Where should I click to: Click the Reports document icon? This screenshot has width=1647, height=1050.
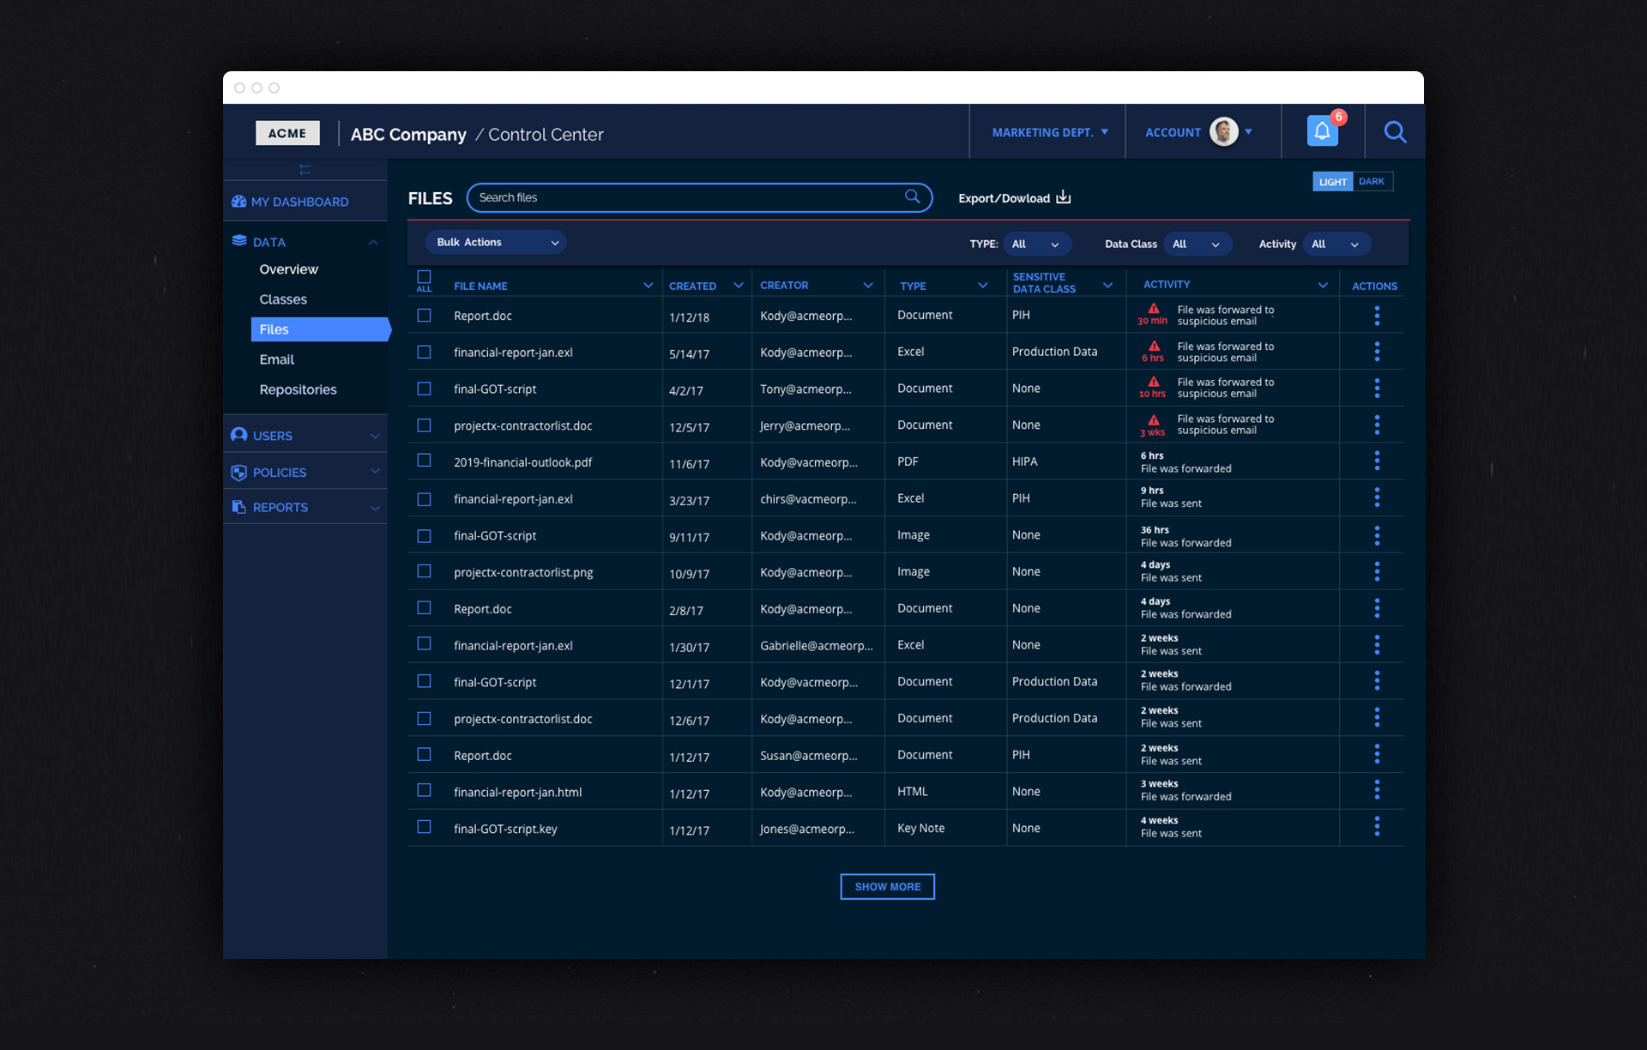click(x=239, y=507)
